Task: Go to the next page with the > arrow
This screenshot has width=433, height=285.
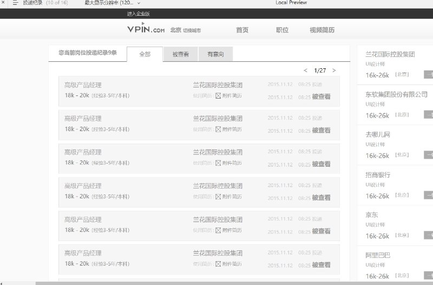Action: tap(334, 70)
